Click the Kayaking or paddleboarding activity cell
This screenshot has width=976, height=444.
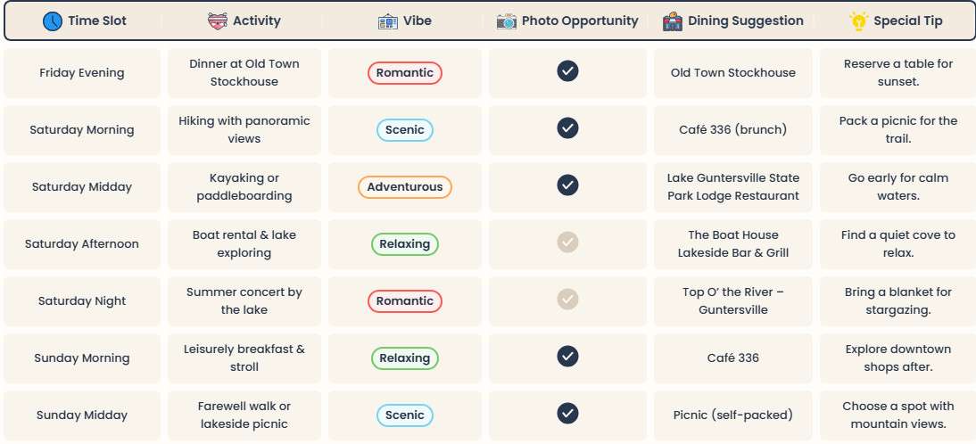pos(244,187)
